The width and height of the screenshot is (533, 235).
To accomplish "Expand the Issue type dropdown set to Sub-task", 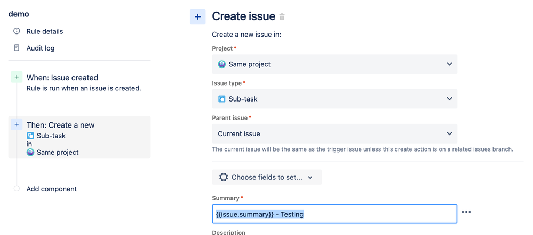I will pyautogui.click(x=335, y=99).
